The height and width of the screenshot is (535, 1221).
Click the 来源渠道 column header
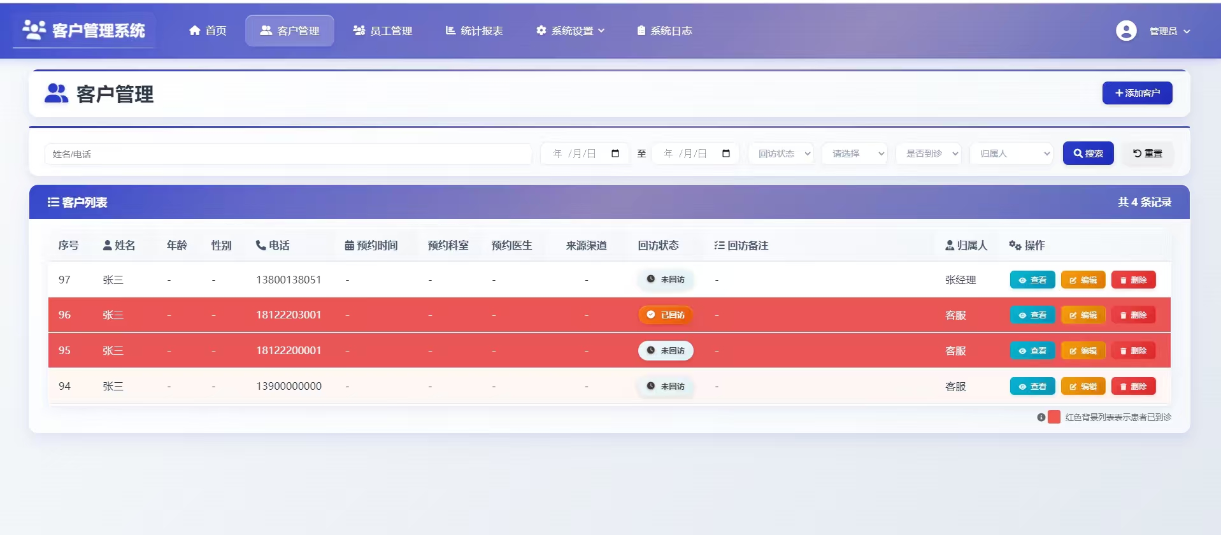click(587, 245)
